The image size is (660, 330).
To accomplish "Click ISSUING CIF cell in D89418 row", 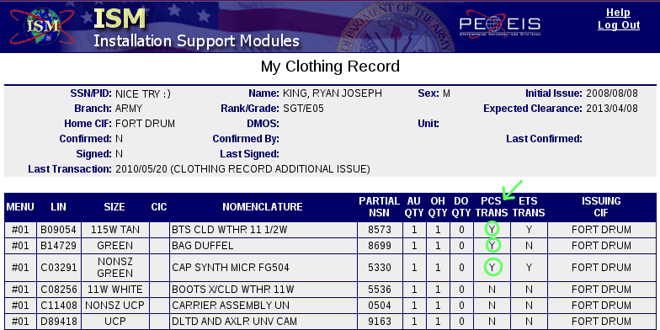I will [601, 322].
